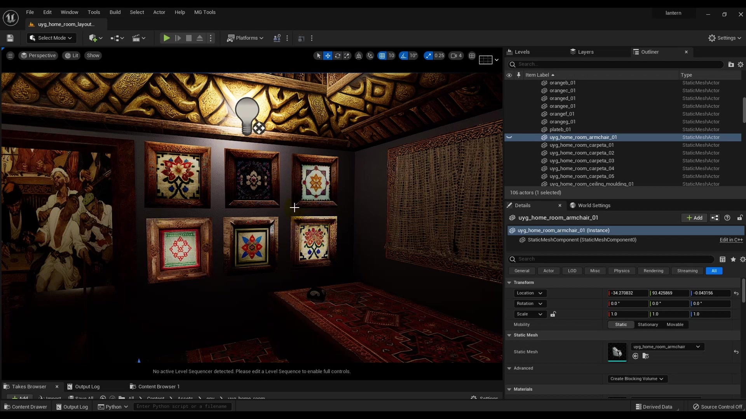Toggle rotation snapping angle icon
This screenshot has height=419, width=746.
pyautogui.click(x=404, y=55)
